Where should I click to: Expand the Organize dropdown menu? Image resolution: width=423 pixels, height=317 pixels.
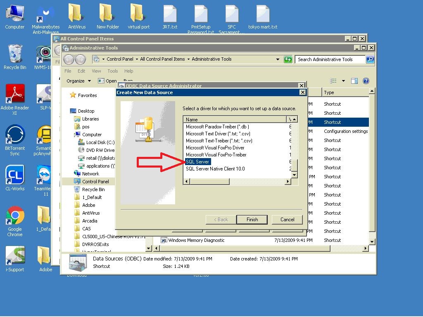pos(78,81)
